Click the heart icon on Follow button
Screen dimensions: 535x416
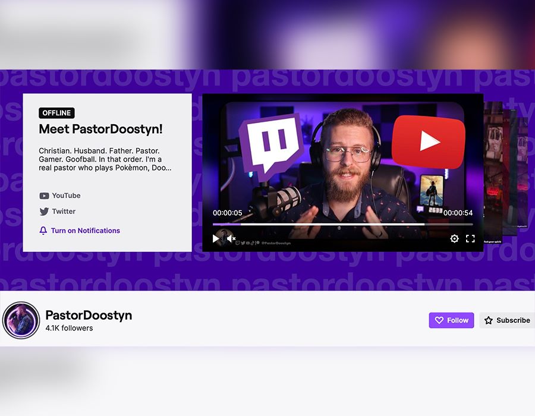pos(439,320)
